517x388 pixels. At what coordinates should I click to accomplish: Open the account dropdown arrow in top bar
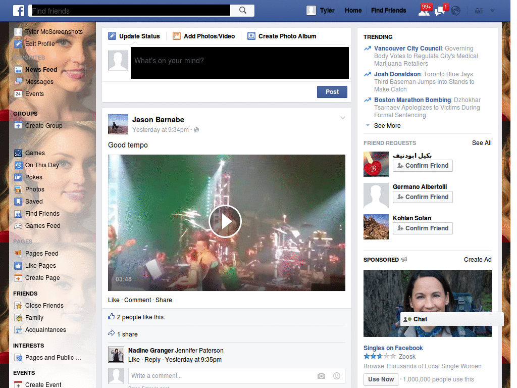click(493, 11)
